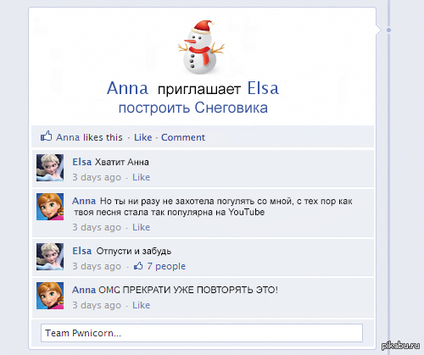
Task: Open the "Anna" name in "Anna likes this"
Action: tap(68, 137)
